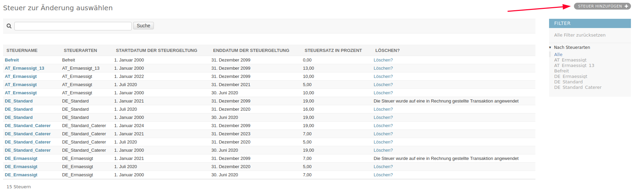Filter by DE Standard Caterer

pos(577,87)
